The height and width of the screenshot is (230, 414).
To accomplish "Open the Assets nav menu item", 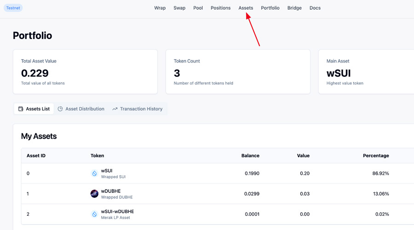I will click(x=246, y=8).
